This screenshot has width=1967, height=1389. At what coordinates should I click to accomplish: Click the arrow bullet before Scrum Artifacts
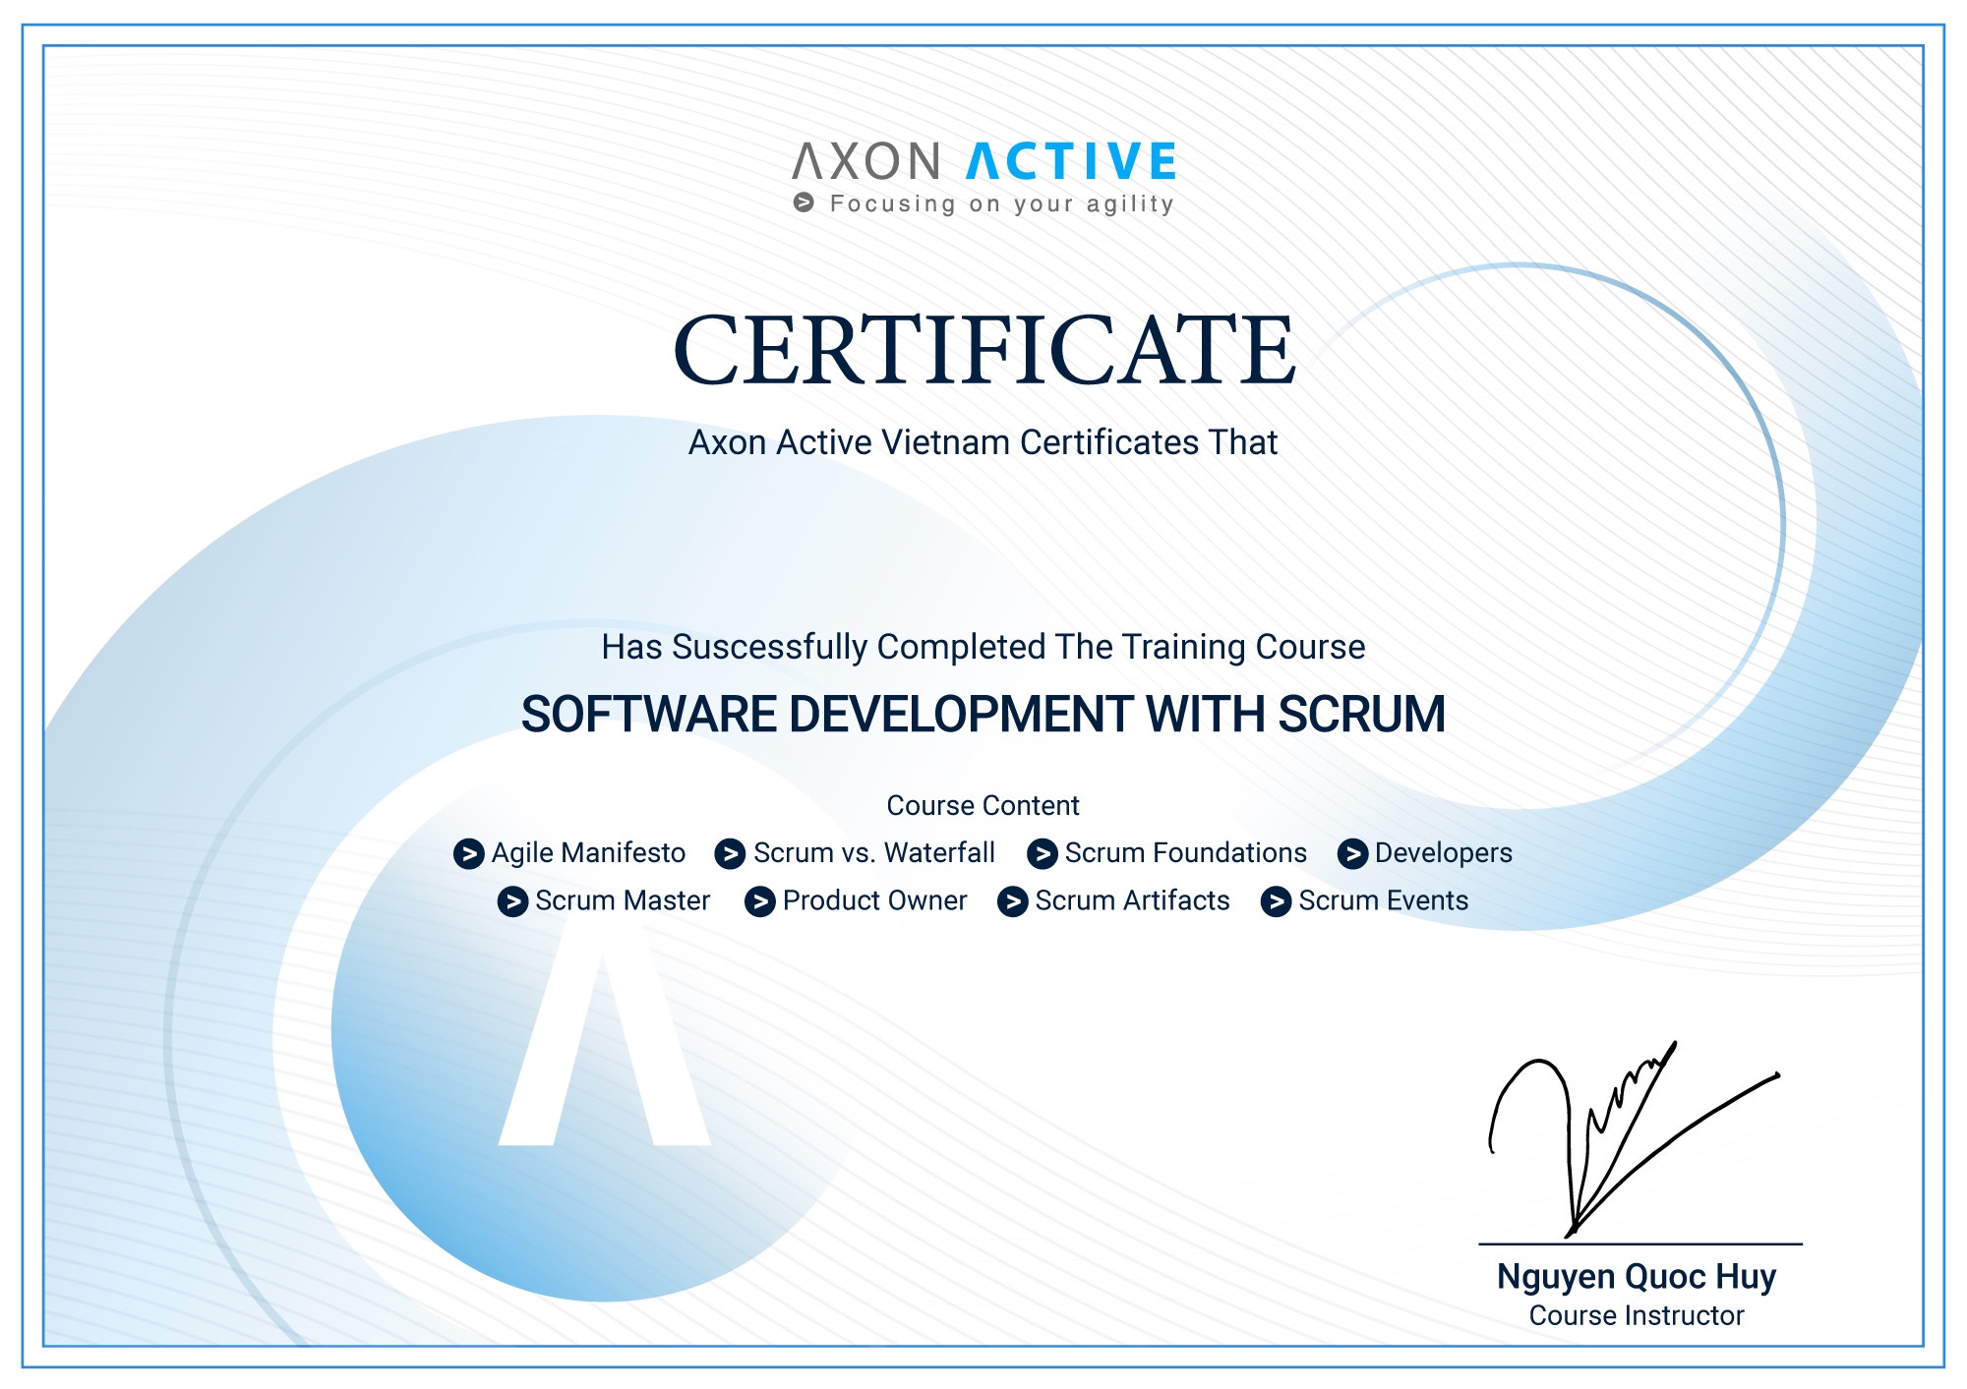click(1012, 901)
